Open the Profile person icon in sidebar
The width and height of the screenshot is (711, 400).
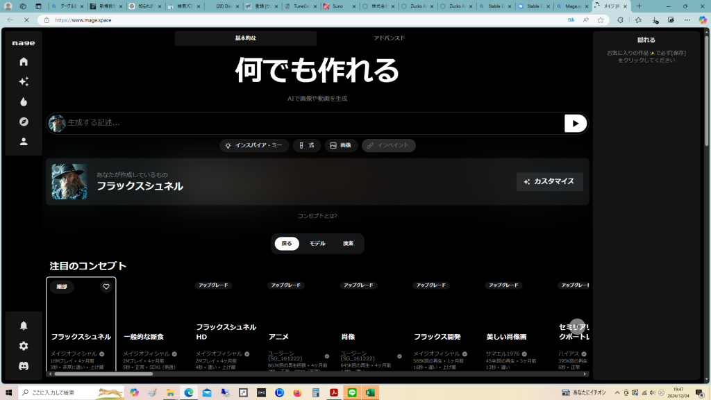24,142
